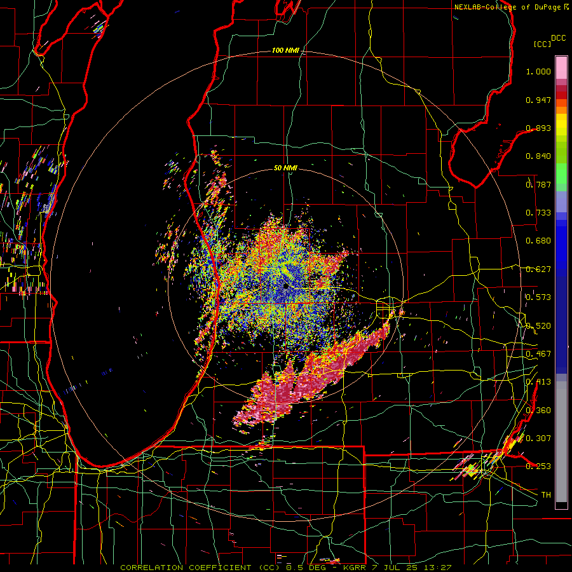Click the 0.253 scale value

538,466
